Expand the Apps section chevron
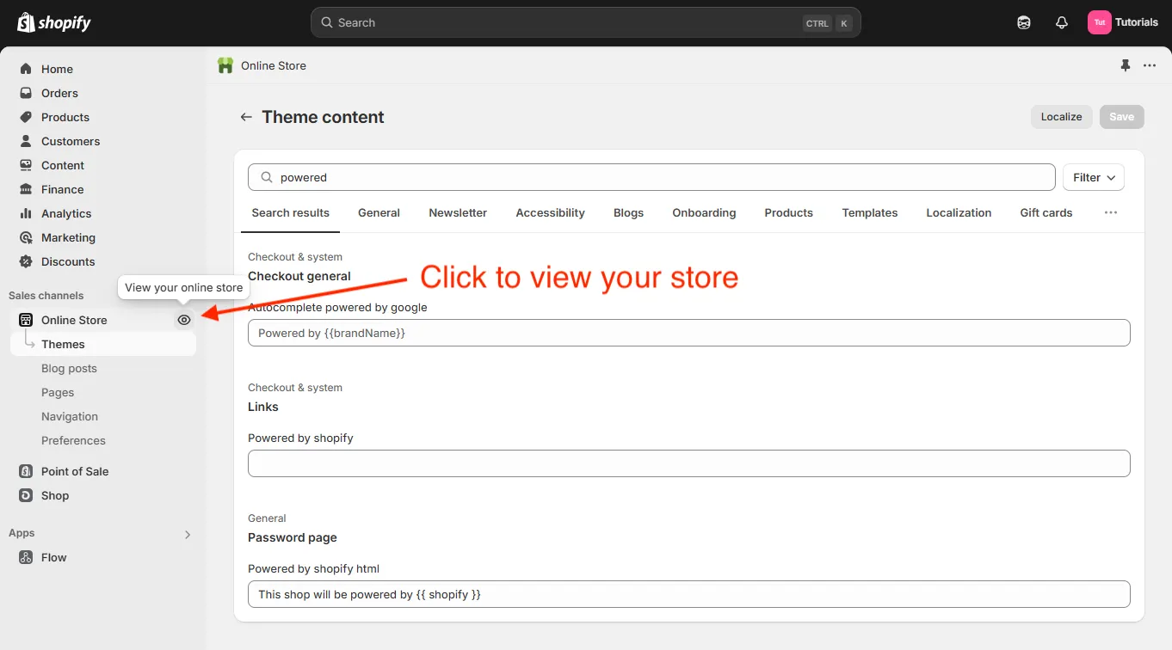 [x=188, y=534]
